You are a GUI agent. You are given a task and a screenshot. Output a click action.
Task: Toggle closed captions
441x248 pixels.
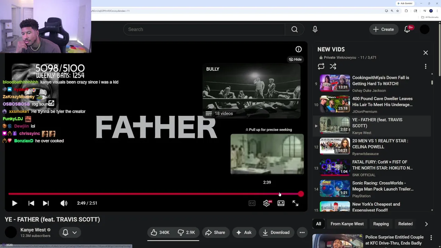coord(252,203)
